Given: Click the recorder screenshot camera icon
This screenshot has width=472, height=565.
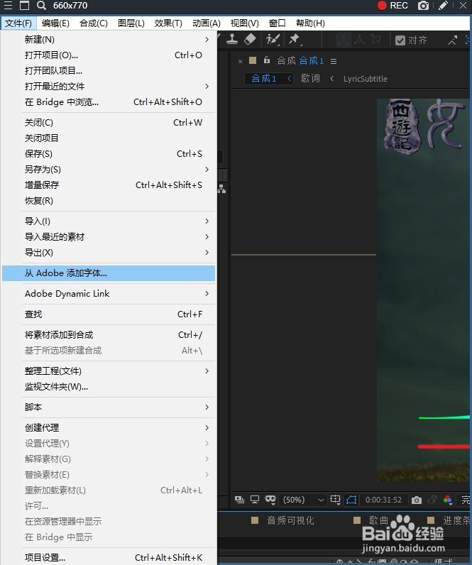Looking at the screenshot, I should tap(423, 6).
